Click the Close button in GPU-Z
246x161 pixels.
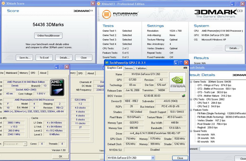[x=180, y=158]
